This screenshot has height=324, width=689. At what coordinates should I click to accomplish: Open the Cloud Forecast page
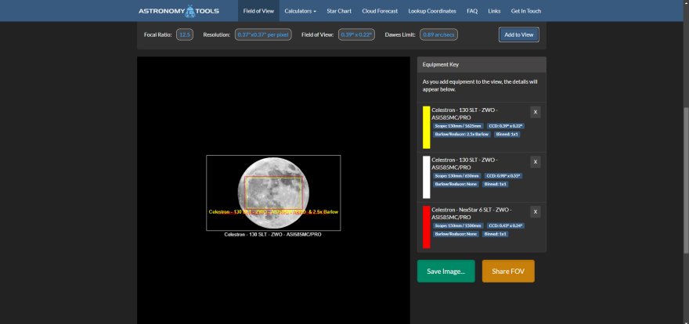381,12
